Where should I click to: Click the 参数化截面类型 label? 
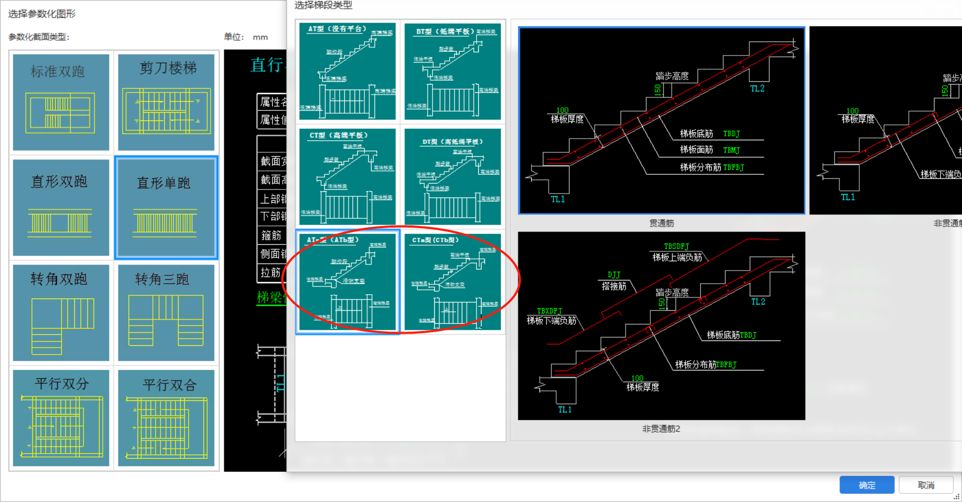39,37
